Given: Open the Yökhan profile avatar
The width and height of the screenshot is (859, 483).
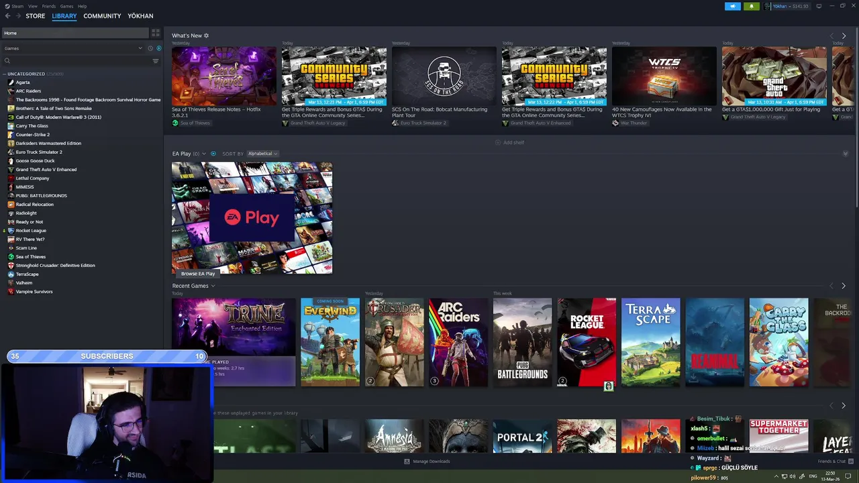Looking at the screenshot, I should coord(768,6).
